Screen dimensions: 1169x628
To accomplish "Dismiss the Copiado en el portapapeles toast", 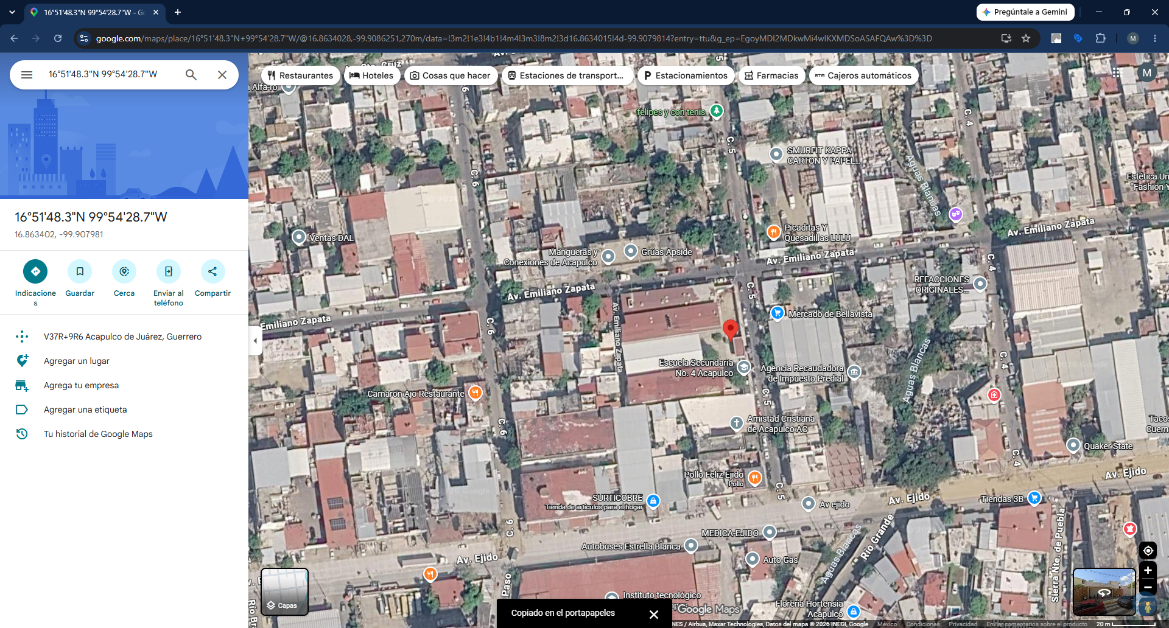I will click(x=653, y=614).
